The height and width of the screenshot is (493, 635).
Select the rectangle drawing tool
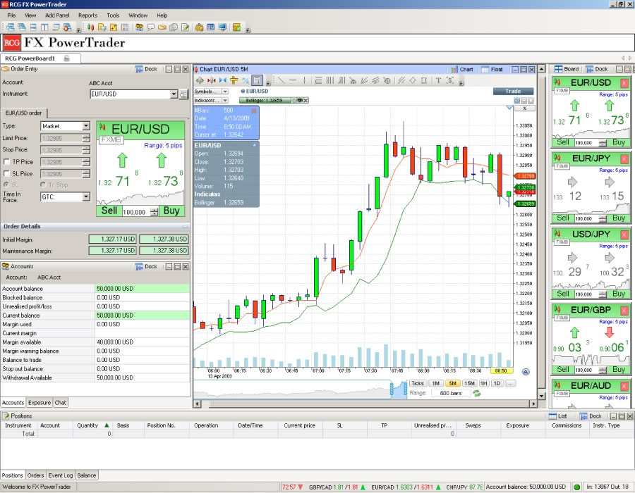pos(424,80)
